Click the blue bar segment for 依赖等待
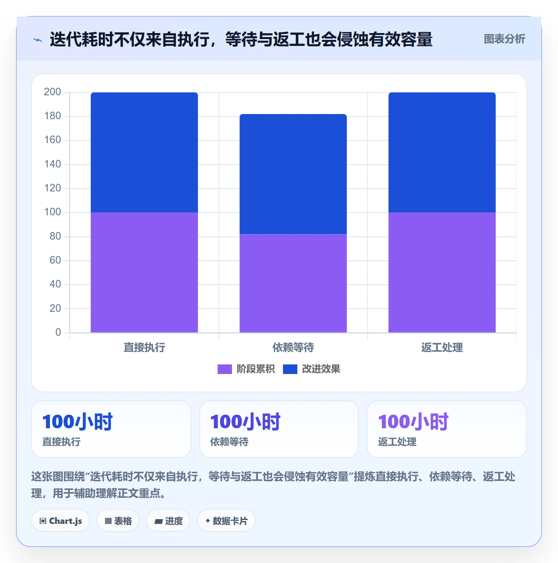558x563 pixels. [x=293, y=174]
